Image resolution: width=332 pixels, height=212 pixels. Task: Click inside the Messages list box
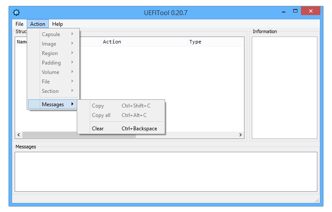166,172
